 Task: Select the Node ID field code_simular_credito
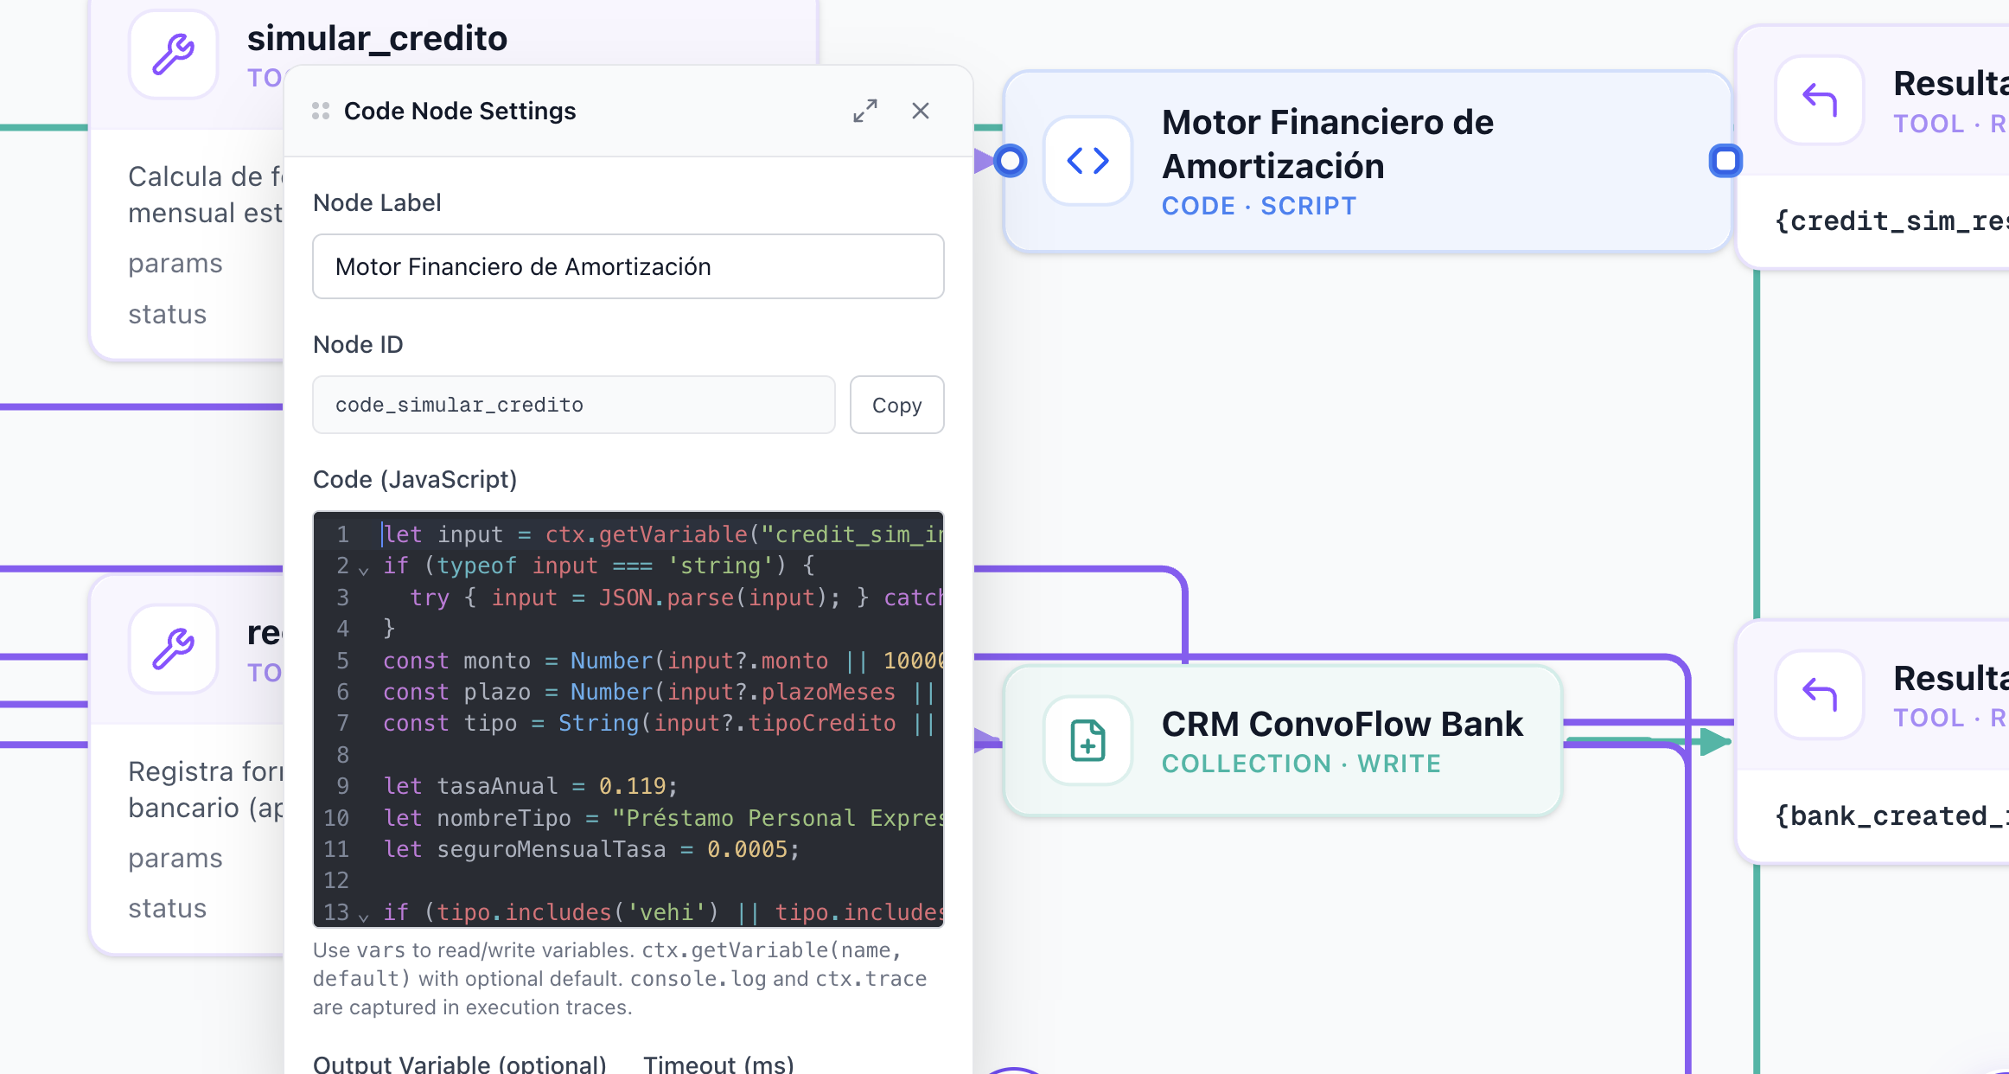[574, 405]
